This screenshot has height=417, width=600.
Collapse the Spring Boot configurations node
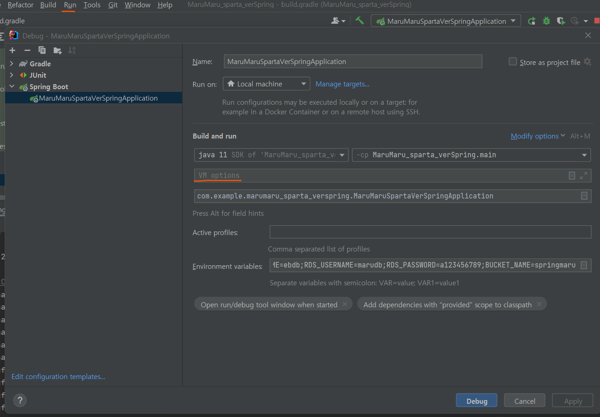pos(12,86)
